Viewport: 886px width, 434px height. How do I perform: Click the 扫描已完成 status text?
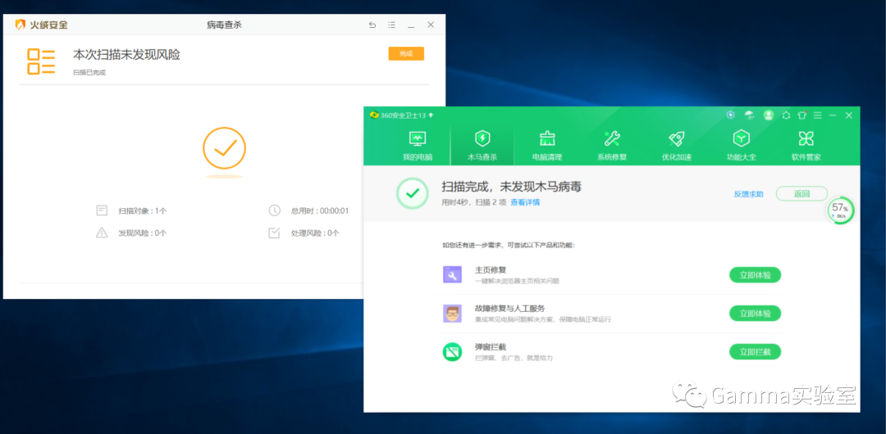[89, 73]
